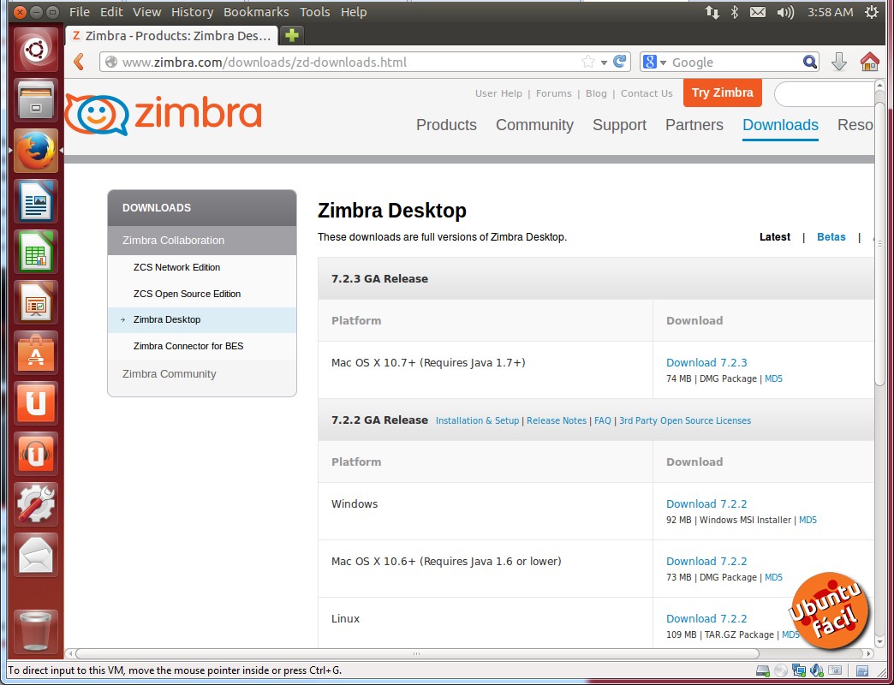Click Download 7.2.2 for Linux
This screenshot has width=894, height=685.
(706, 618)
